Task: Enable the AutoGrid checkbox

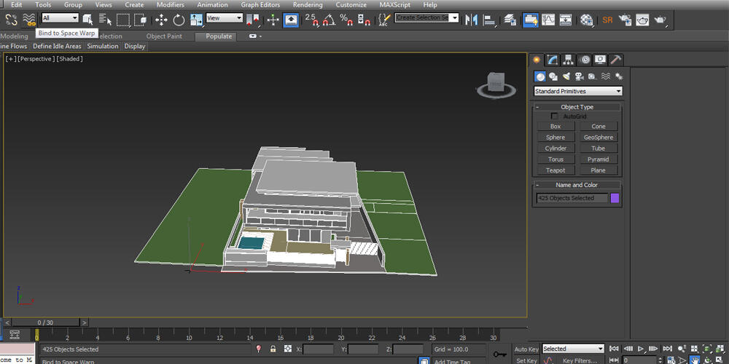Action: (x=555, y=116)
